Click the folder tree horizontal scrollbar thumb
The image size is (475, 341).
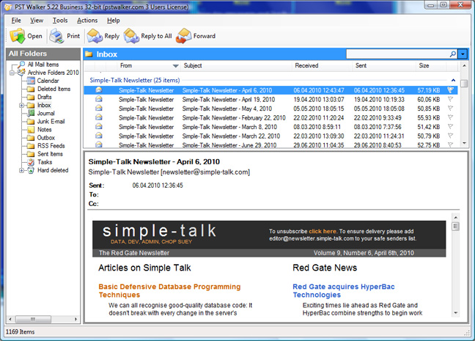coord(33,319)
